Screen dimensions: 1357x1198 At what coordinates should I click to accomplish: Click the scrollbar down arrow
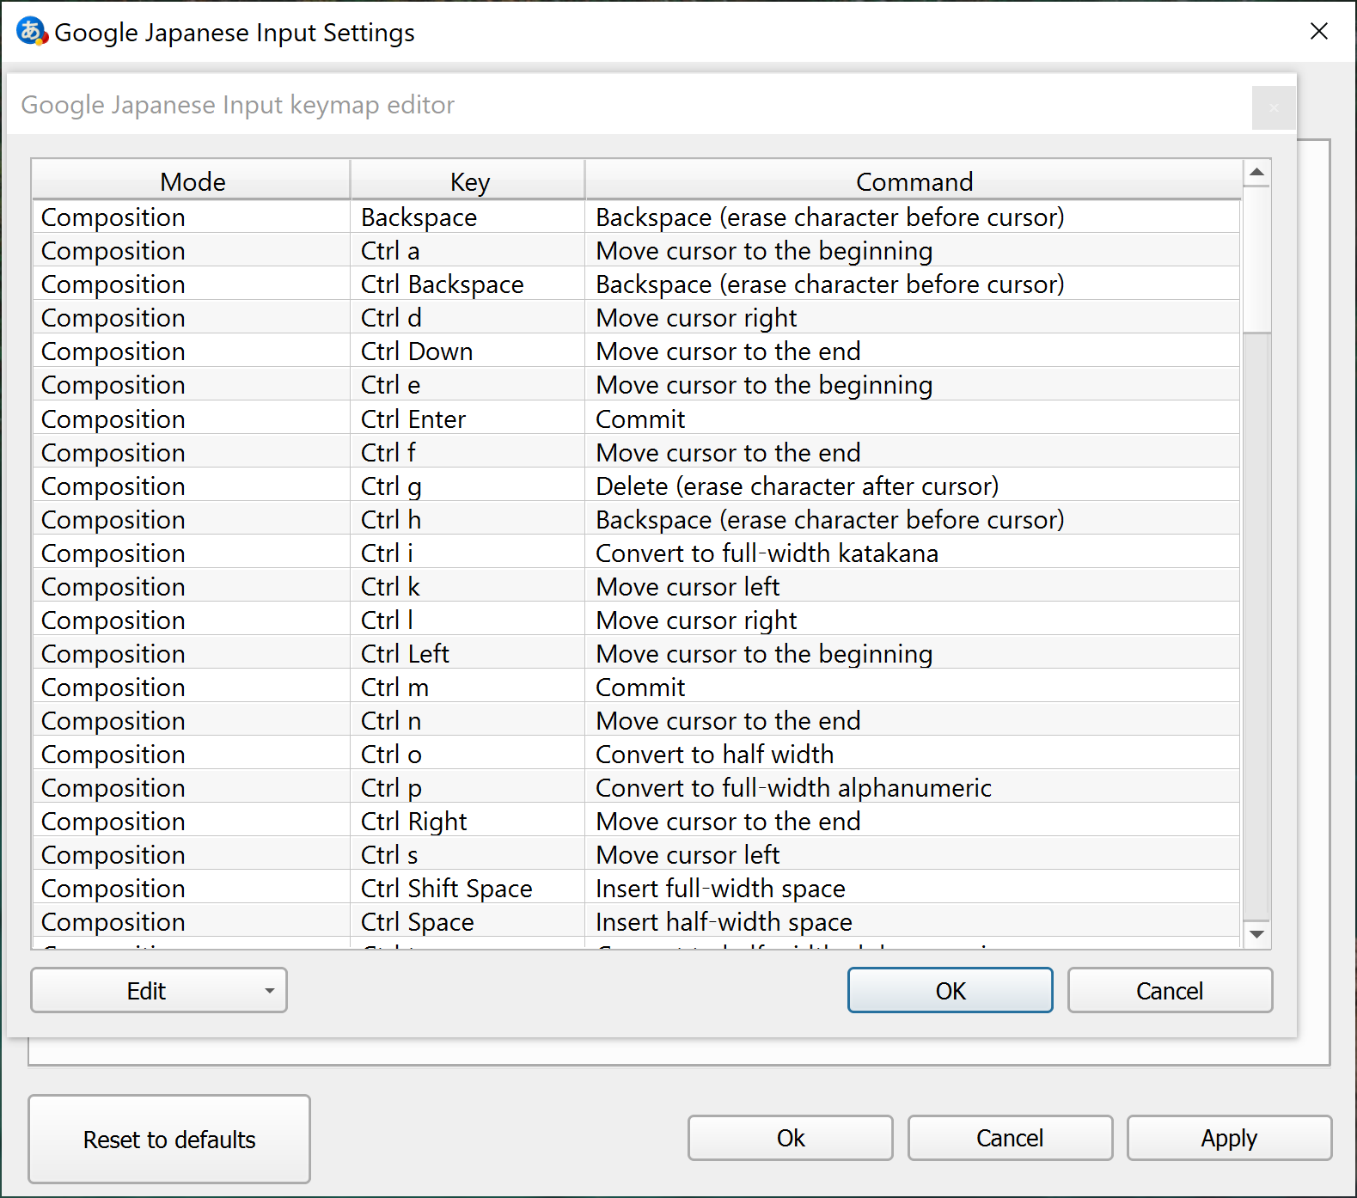click(x=1257, y=934)
